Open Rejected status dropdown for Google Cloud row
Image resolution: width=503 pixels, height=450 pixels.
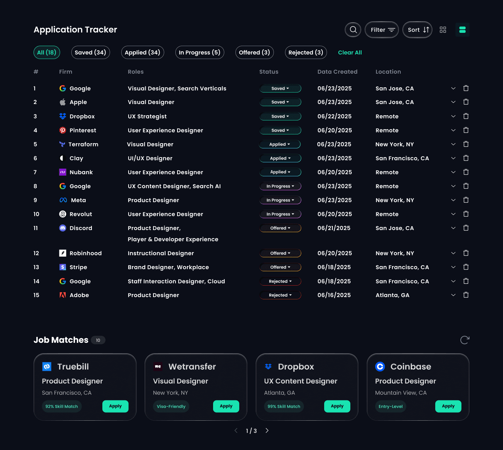click(x=280, y=281)
